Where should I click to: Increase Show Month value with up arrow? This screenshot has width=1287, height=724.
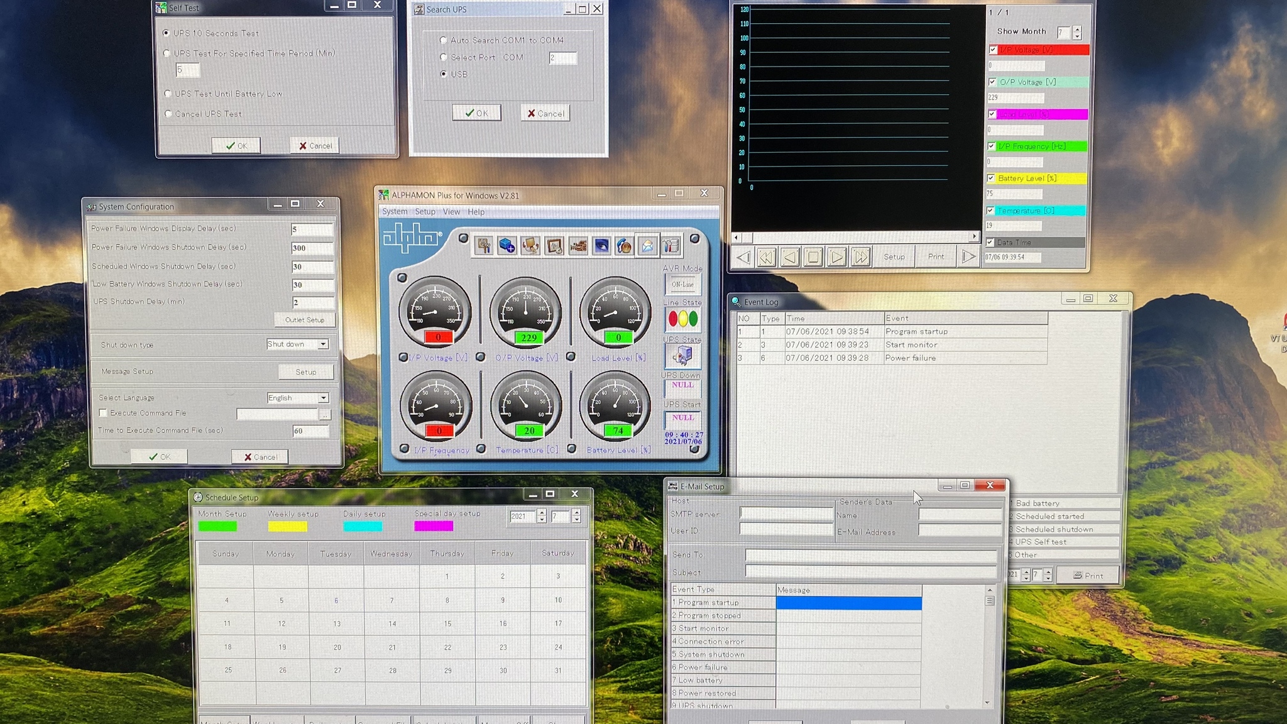1077,29
